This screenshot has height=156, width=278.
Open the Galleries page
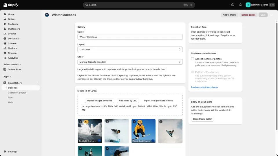(x=21, y=88)
